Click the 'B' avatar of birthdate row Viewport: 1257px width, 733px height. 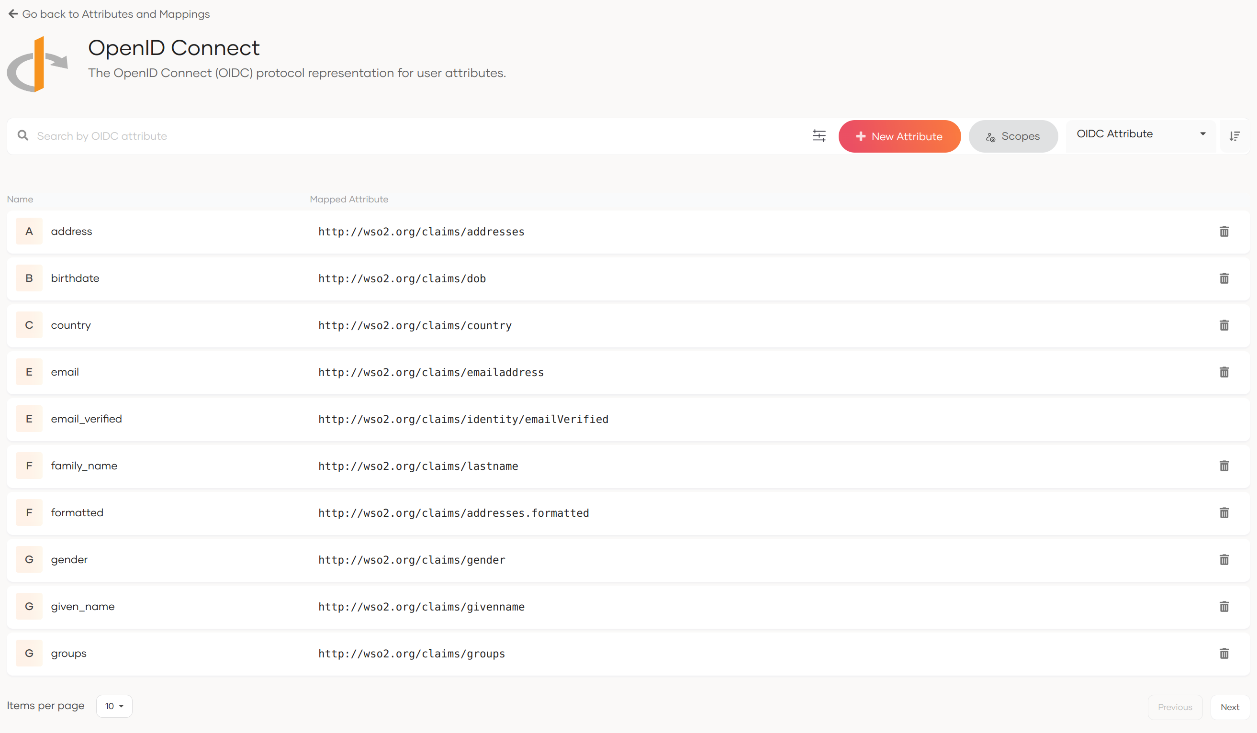29,278
